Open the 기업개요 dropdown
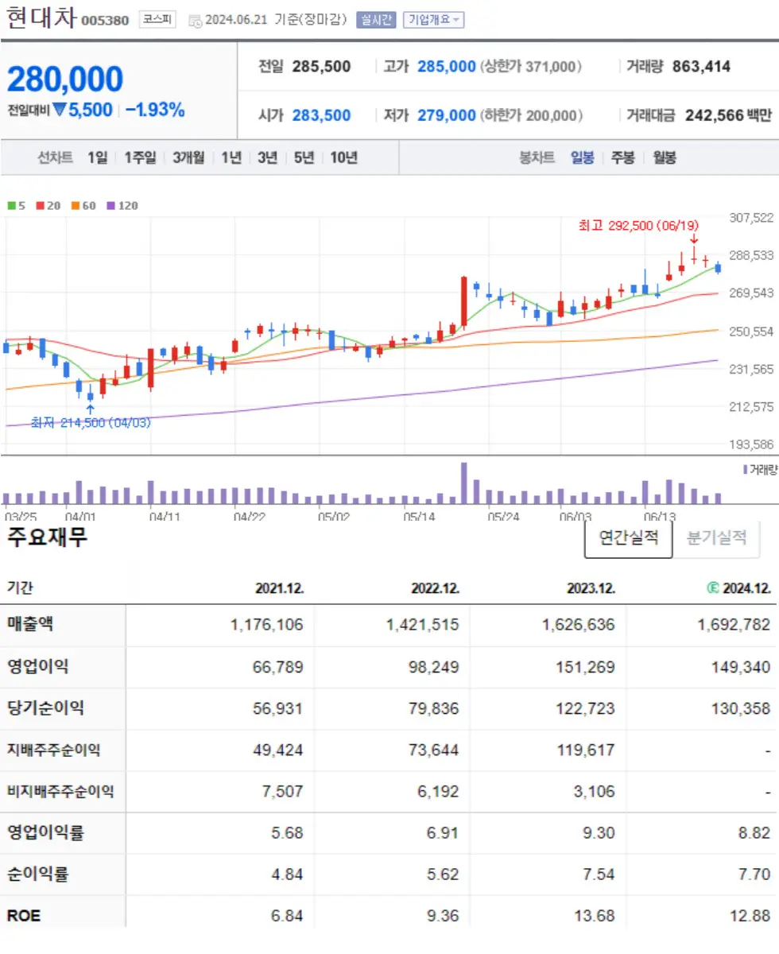Image resolution: width=779 pixels, height=954 pixels. [x=433, y=20]
